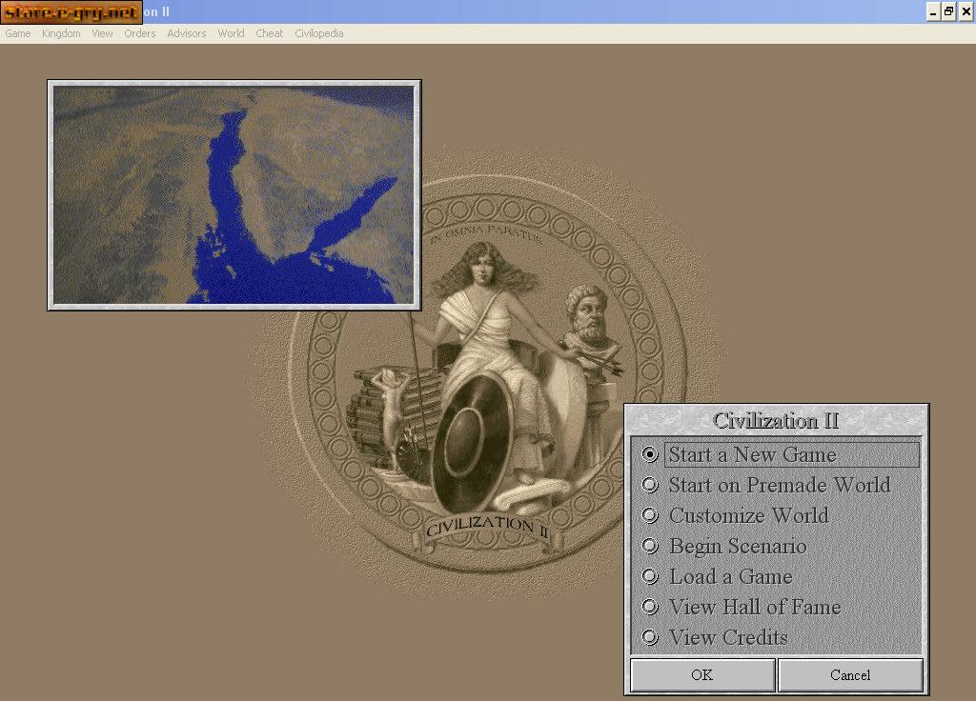Close the Civilization II window

[966, 11]
